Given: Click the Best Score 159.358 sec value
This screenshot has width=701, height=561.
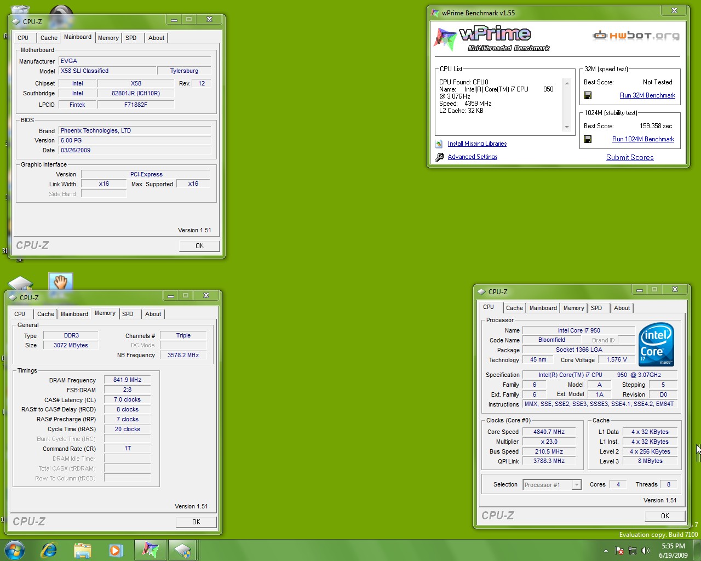Looking at the screenshot, I should tap(656, 126).
